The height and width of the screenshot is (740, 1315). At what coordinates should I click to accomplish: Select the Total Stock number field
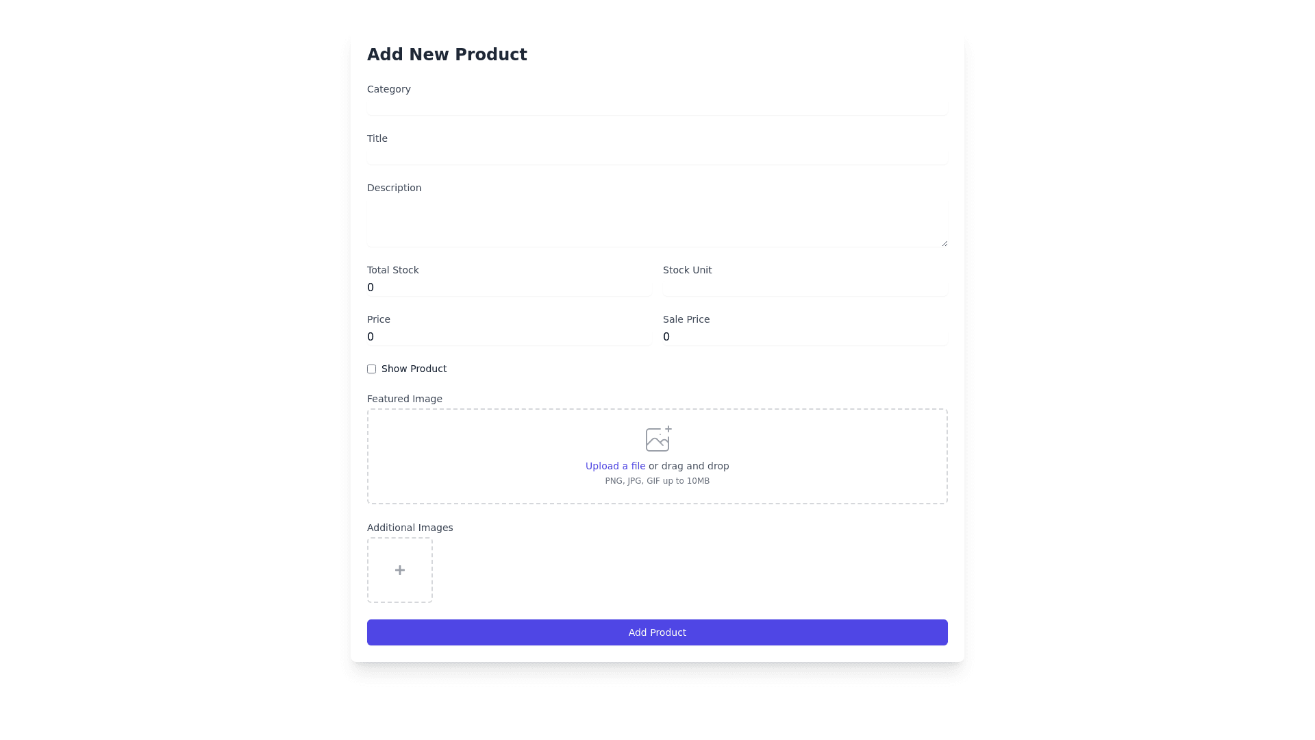click(x=509, y=288)
